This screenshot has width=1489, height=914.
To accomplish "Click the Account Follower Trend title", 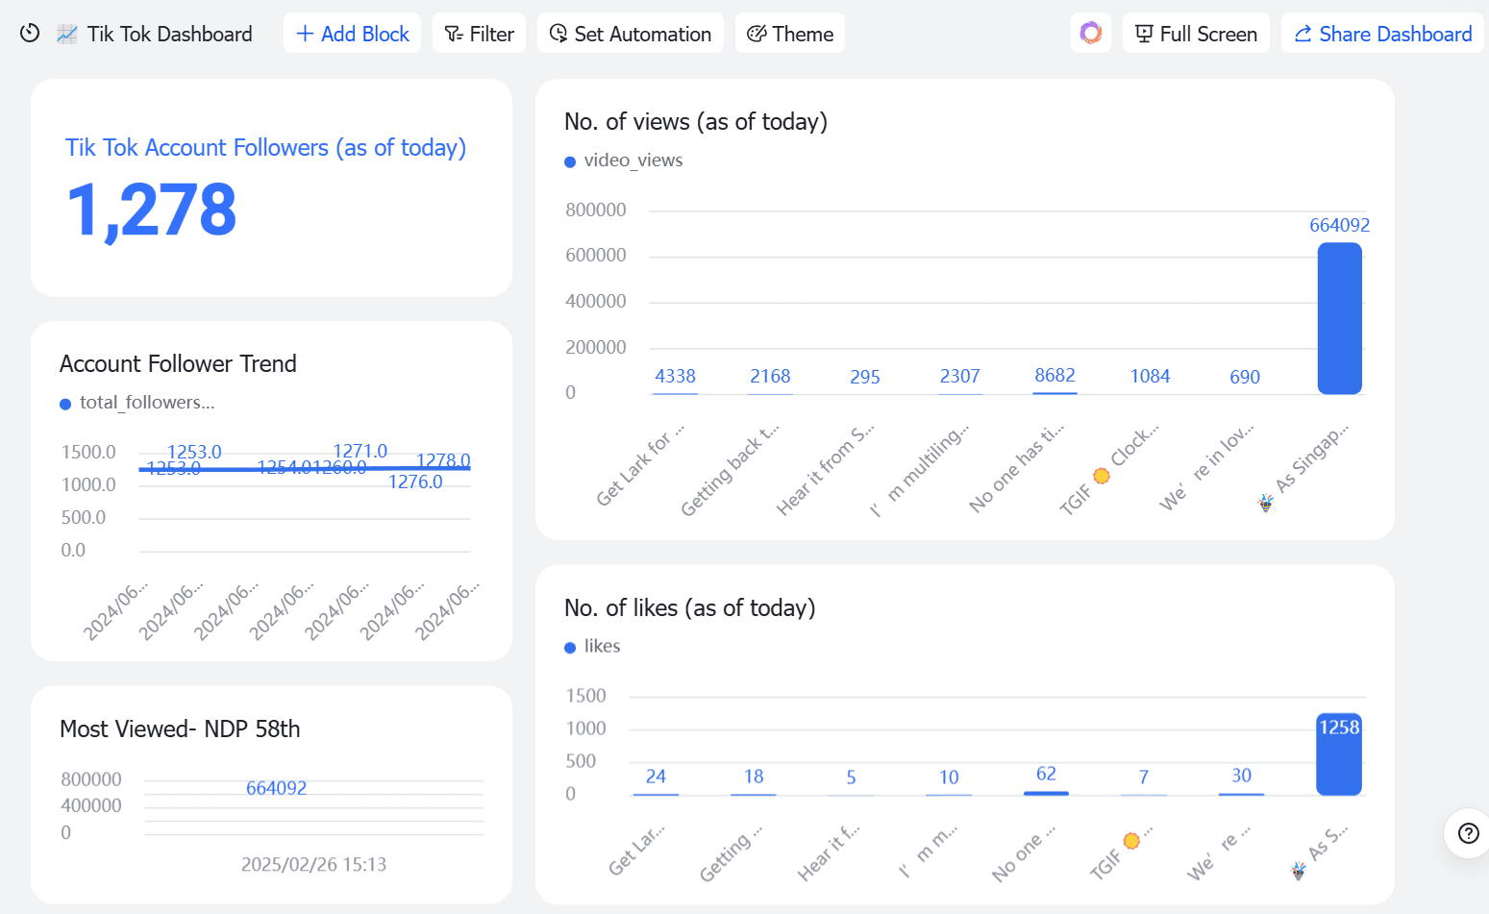I will tap(178, 364).
